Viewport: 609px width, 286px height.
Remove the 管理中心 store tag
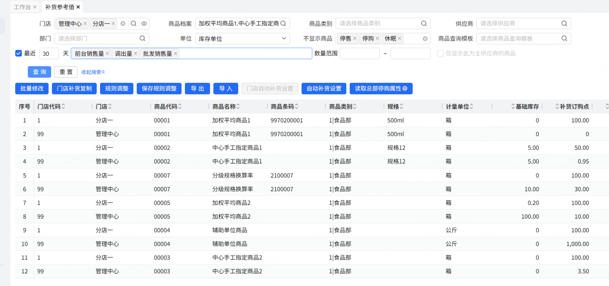tap(85, 24)
